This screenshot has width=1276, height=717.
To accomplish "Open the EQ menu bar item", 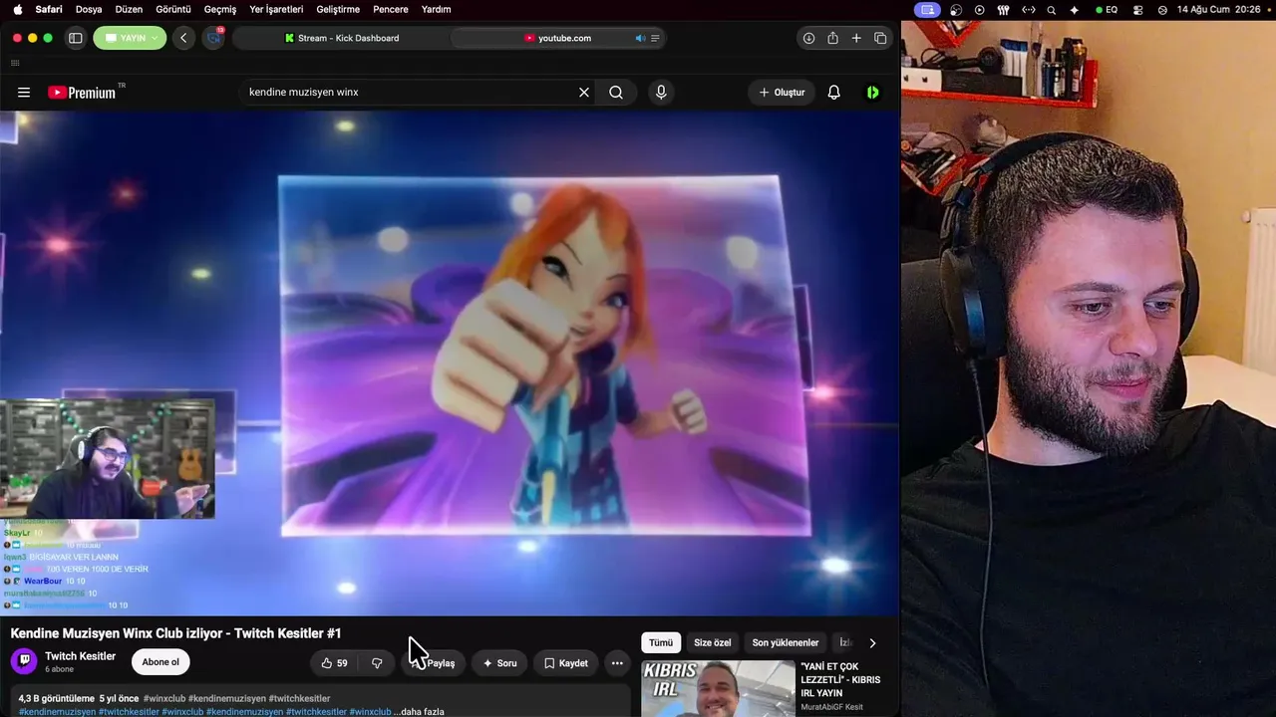I will click(x=1107, y=9).
